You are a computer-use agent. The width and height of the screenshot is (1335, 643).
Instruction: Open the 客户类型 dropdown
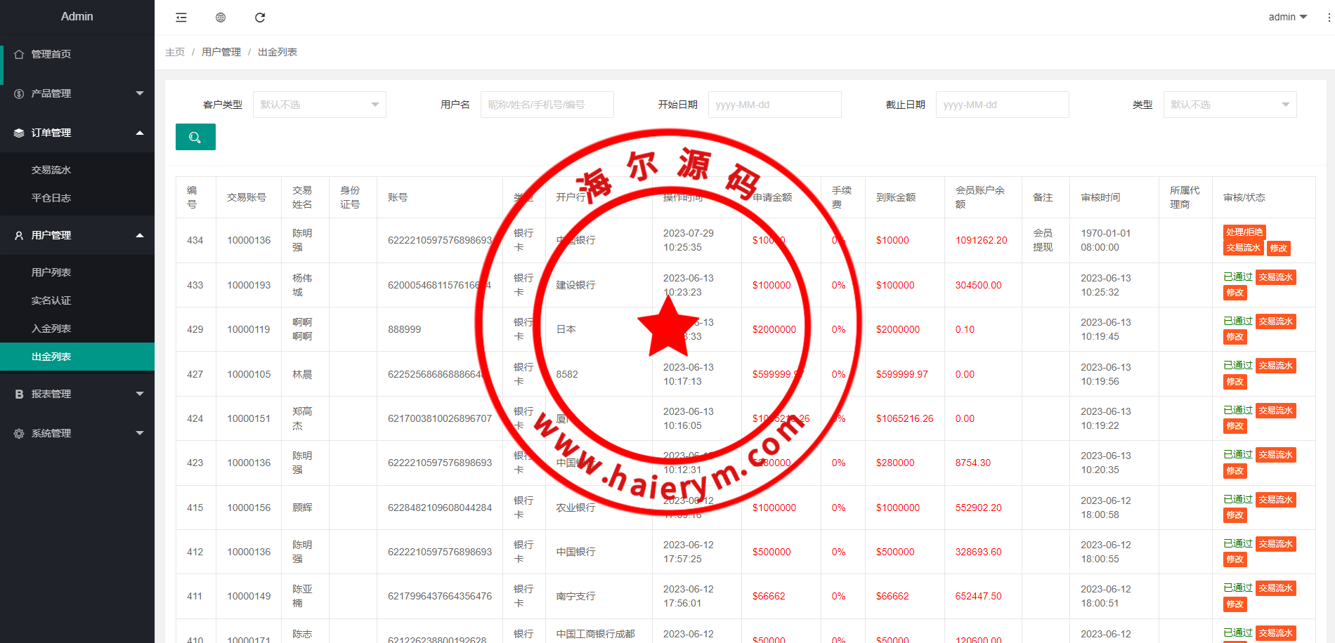click(319, 105)
